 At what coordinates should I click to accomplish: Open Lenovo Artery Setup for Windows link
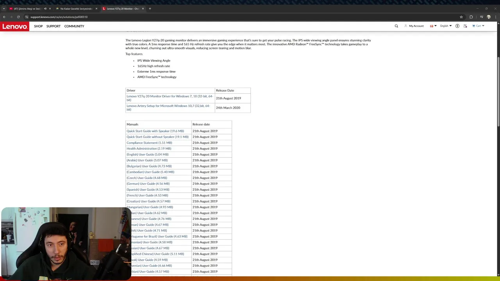168,107
